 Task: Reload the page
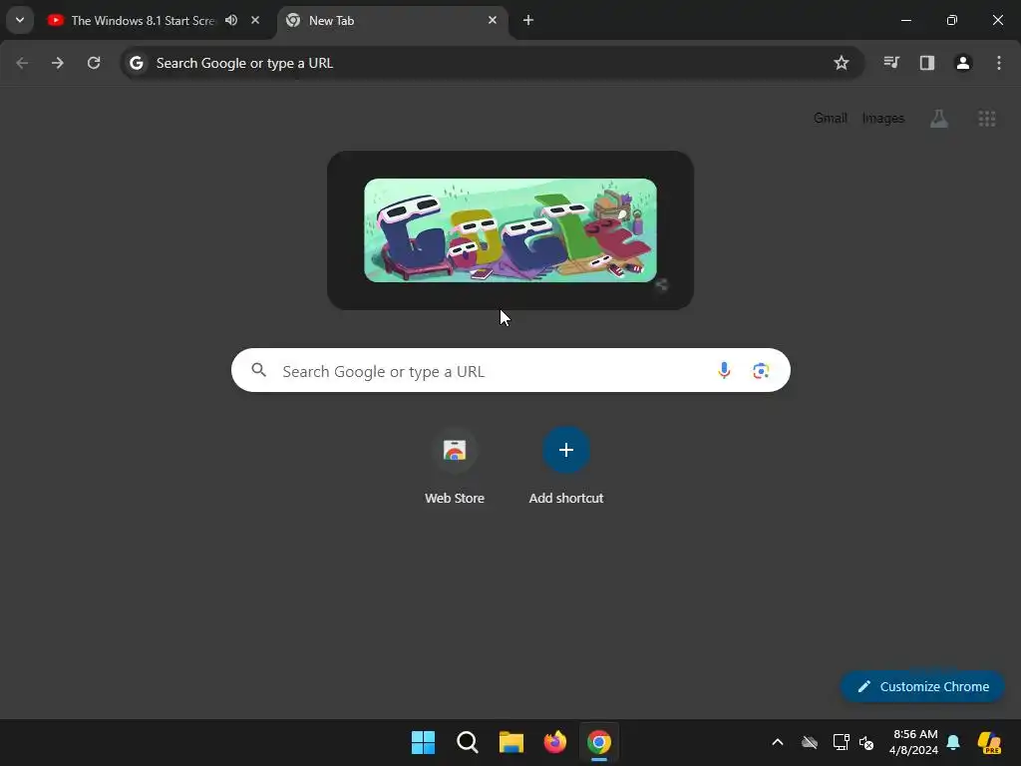tap(94, 63)
